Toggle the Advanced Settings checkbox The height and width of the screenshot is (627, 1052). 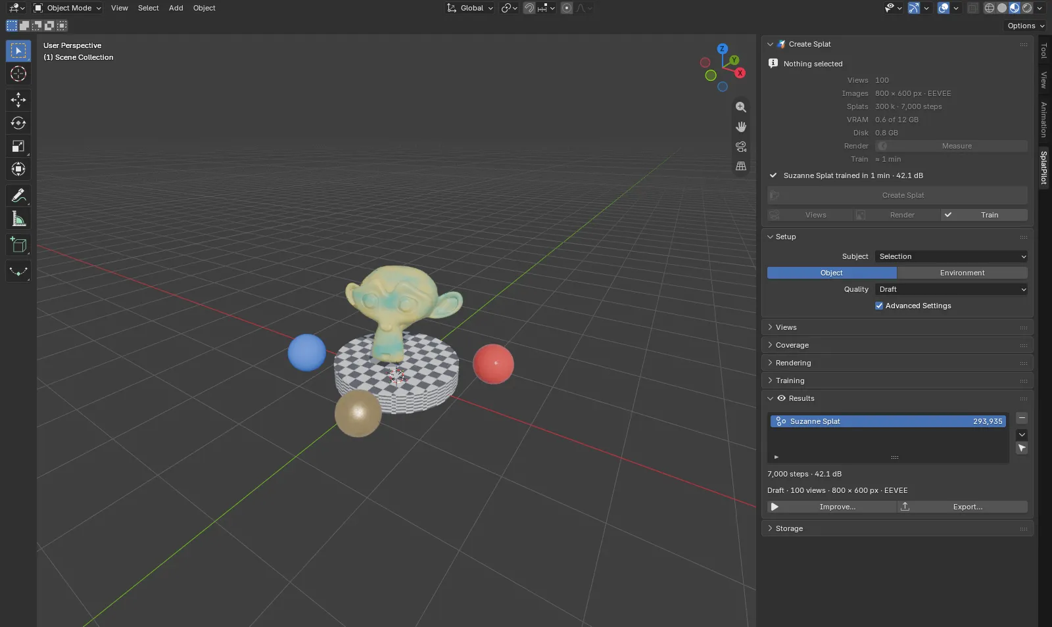coord(879,306)
